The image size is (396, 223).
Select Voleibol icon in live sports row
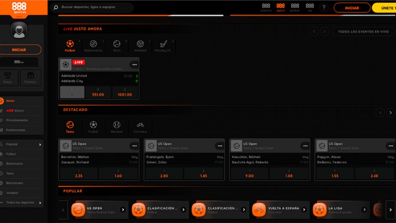pyautogui.click(x=140, y=46)
